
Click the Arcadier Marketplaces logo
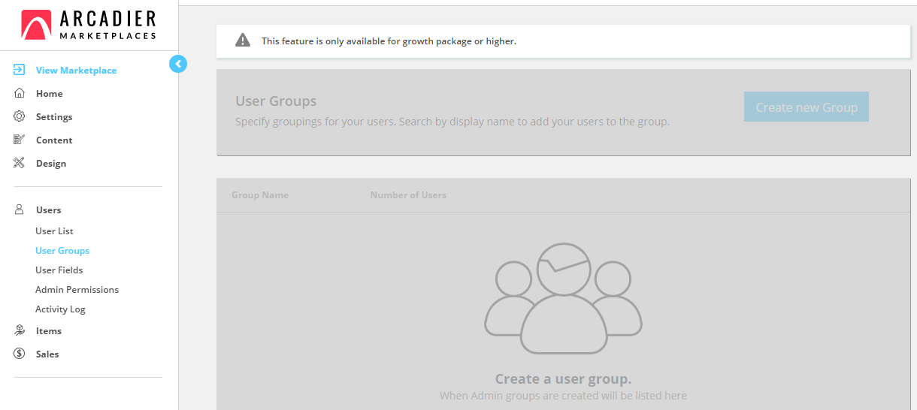pos(89,25)
